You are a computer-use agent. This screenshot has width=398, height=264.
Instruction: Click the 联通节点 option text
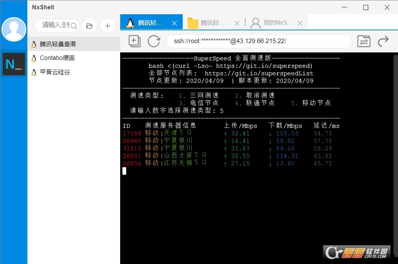tap(261, 103)
